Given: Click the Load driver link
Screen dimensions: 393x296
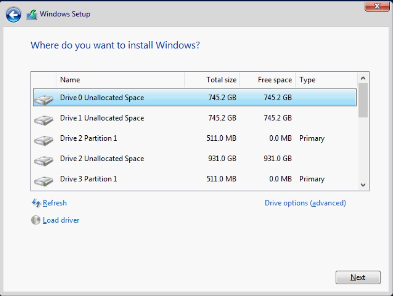Looking at the screenshot, I should coord(61,220).
